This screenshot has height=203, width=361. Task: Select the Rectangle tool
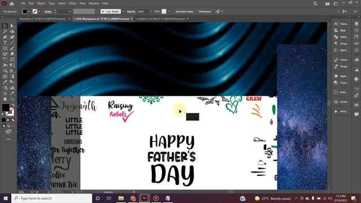point(5,48)
